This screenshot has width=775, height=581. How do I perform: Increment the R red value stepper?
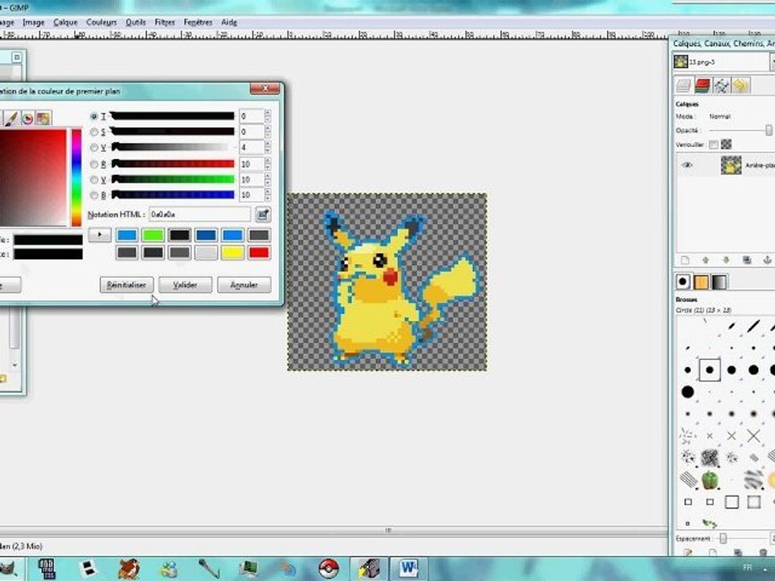click(267, 161)
